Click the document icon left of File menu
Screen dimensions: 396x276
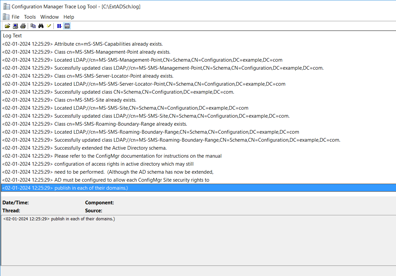tap(6, 17)
